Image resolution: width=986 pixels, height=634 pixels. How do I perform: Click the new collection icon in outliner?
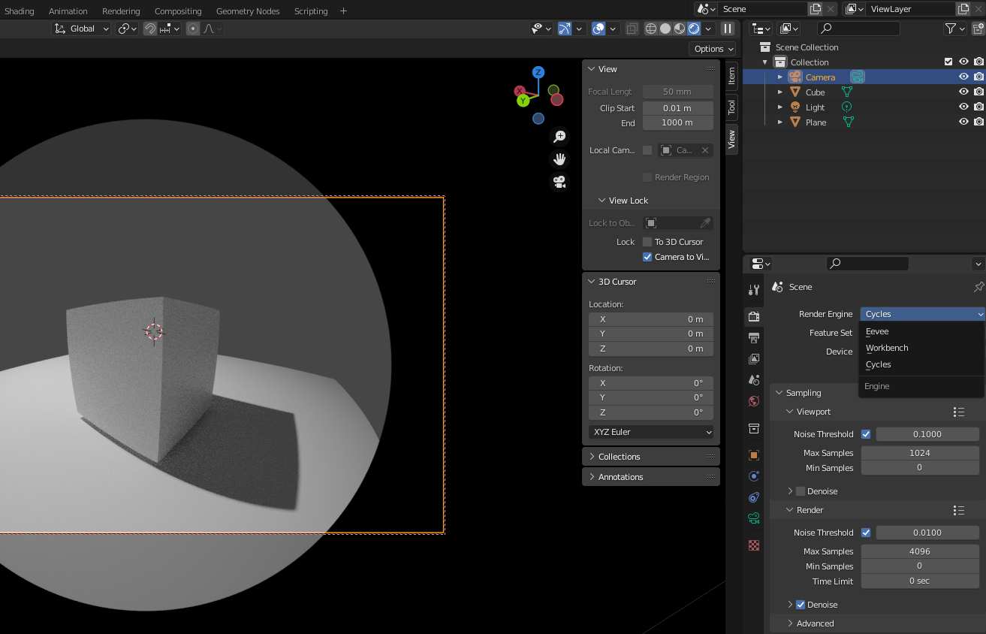point(978,29)
